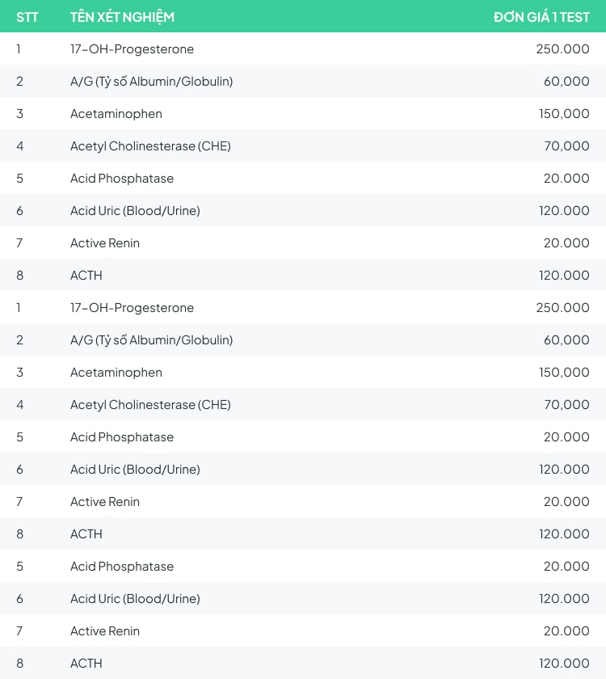Select the topmost ACTH entry
Viewport: 606px width, 679px height.
tap(86, 276)
